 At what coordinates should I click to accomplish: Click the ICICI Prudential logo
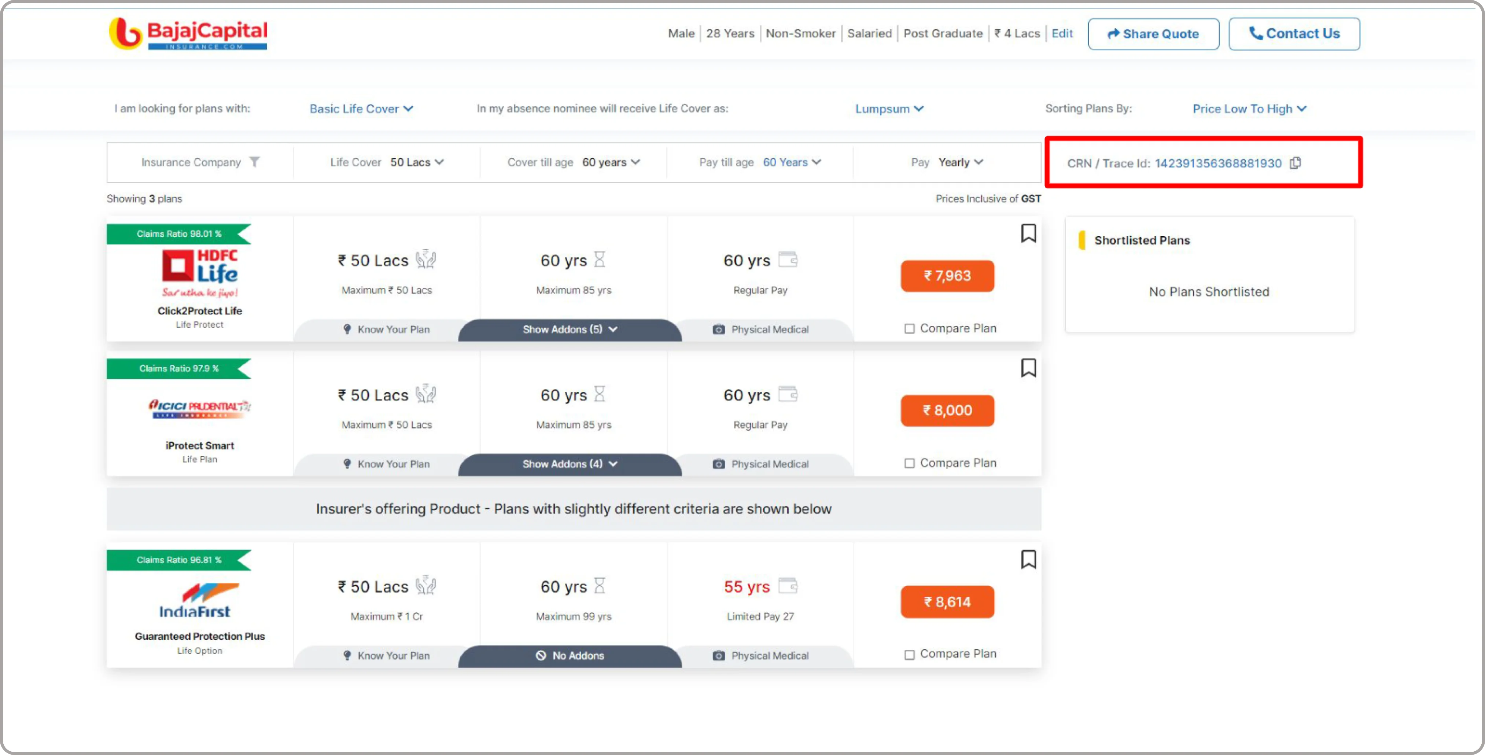199,408
